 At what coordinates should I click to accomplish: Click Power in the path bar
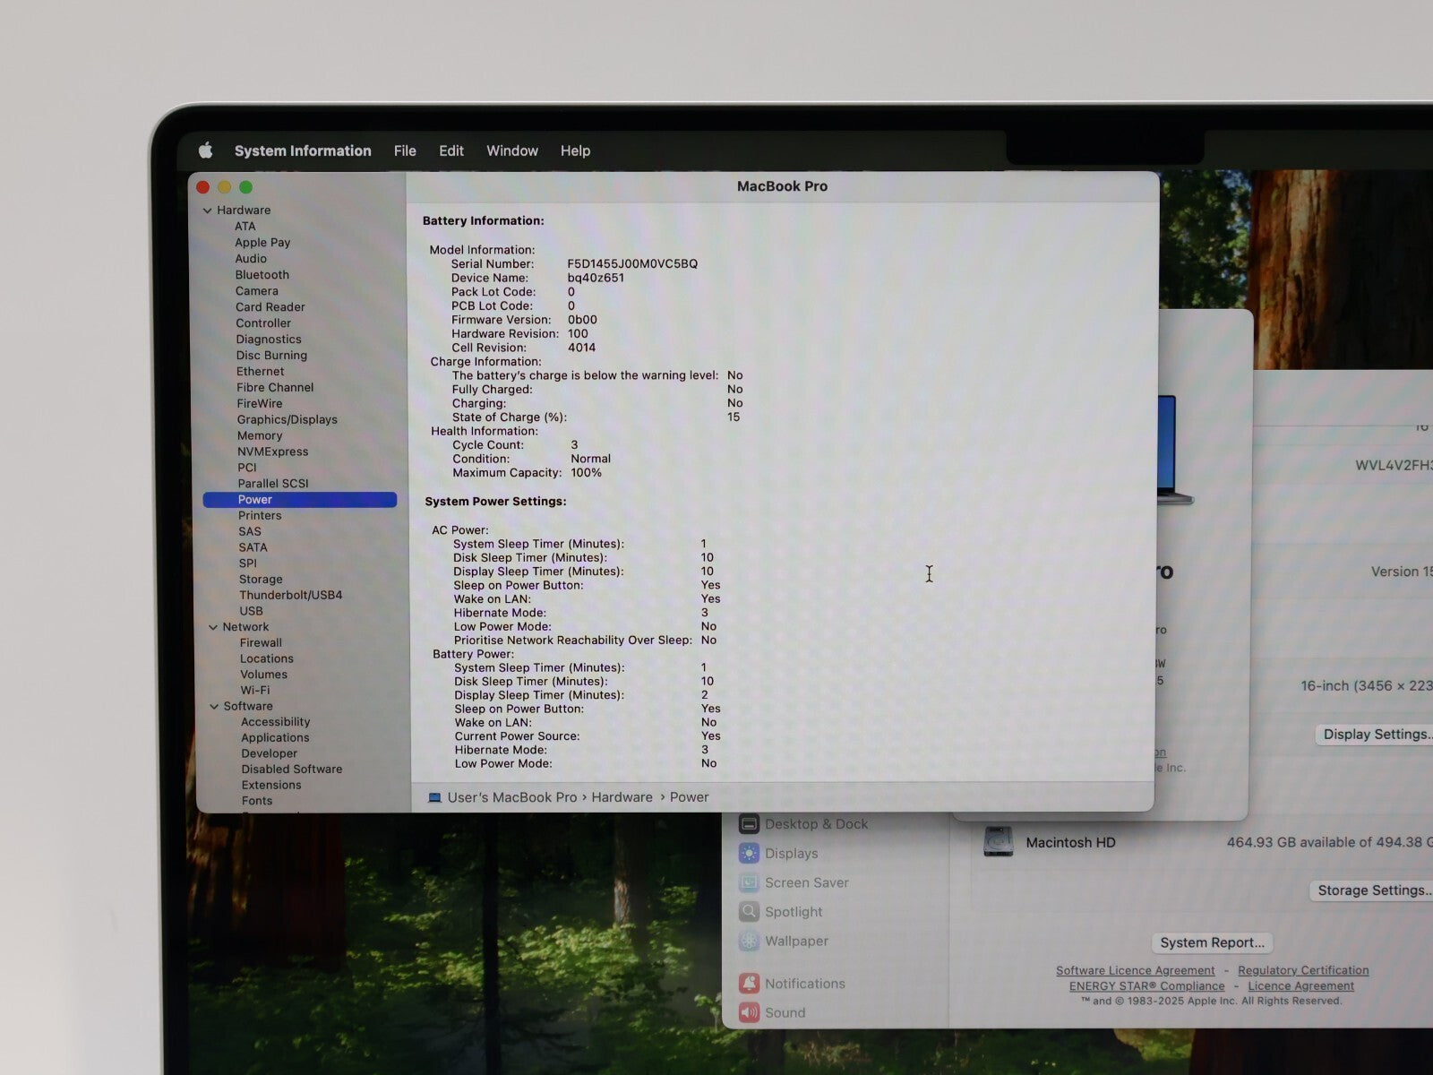click(689, 797)
